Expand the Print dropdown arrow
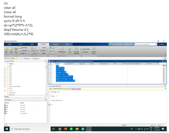The height and width of the screenshot is (133, 169). 26,54
